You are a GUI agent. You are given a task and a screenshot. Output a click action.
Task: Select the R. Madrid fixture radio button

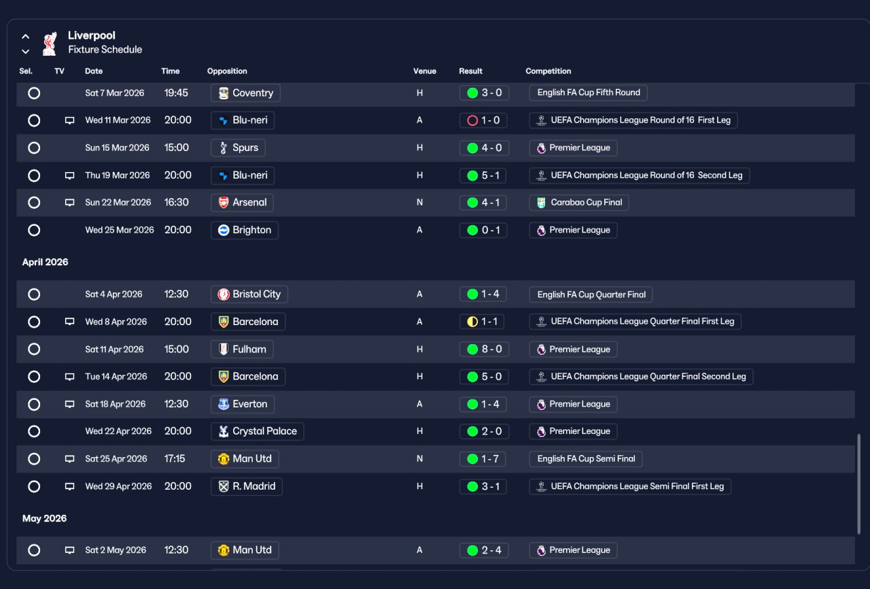34,486
